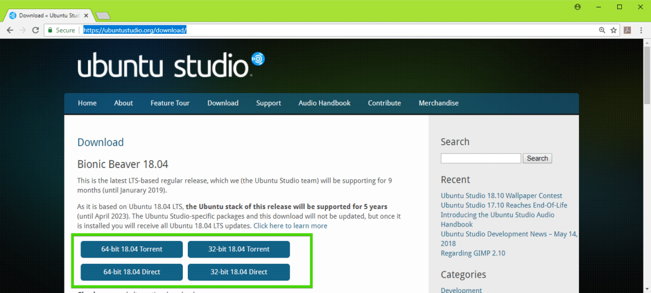
Task: Click the Ubuntu Studio logo in header
Action: tap(171, 65)
